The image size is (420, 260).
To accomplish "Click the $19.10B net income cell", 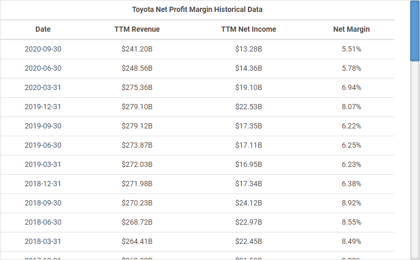I will point(249,88).
